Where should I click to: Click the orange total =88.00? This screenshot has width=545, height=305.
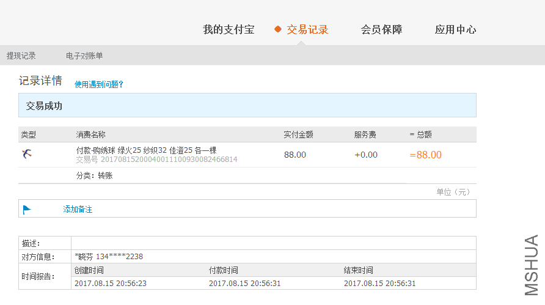(x=425, y=155)
